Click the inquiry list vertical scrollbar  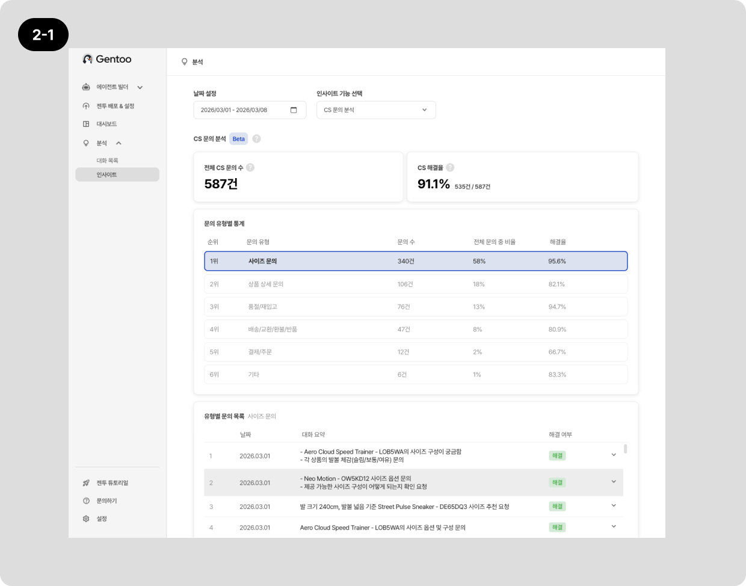[x=626, y=449]
